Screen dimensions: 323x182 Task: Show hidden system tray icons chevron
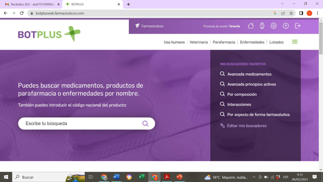(254, 177)
